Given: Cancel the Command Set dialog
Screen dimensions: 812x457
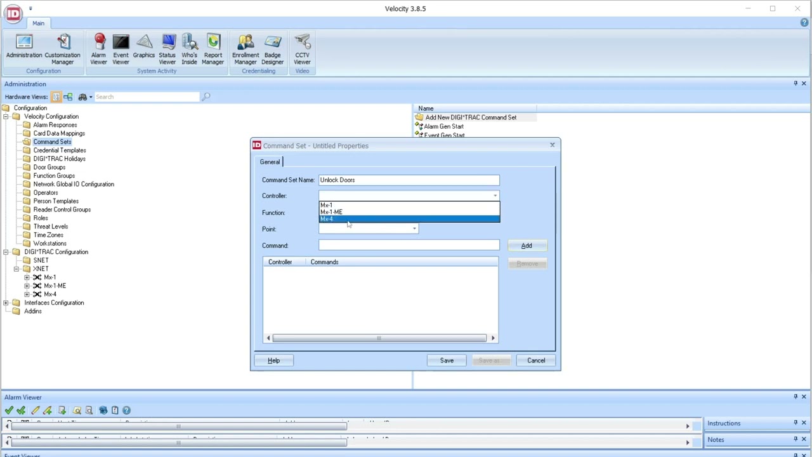Looking at the screenshot, I should click(536, 361).
